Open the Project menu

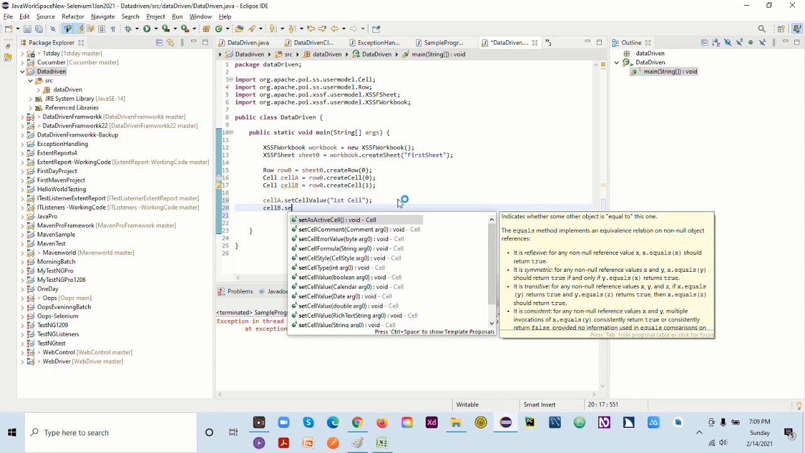click(155, 16)
